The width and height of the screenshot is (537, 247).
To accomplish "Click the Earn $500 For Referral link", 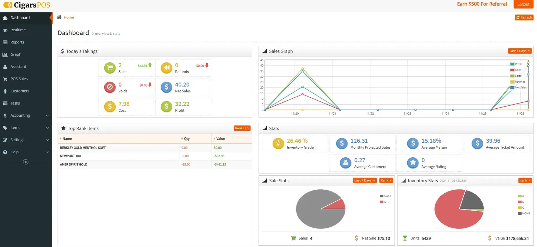I will (x=482, y=4).
